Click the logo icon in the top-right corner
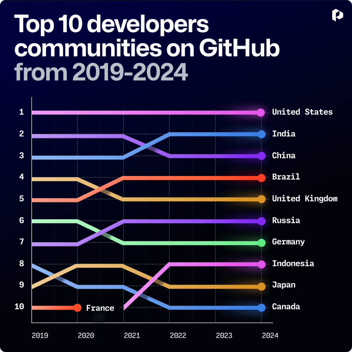Viewport: 352px width, 352px height. pos(337,15)
